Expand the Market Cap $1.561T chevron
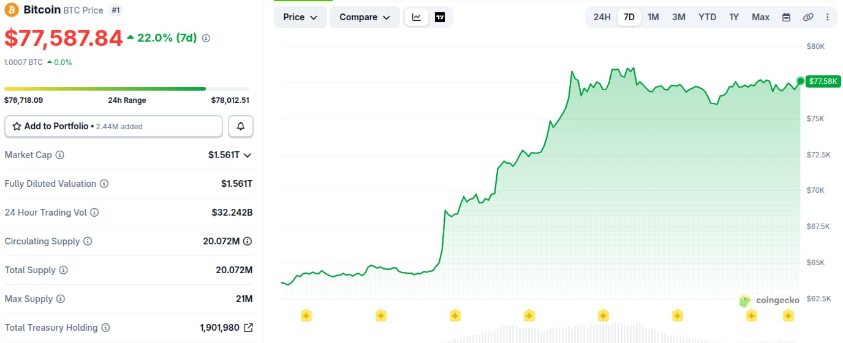The height and width of the screenshot is (343, 843). click(x=248, y=155)
